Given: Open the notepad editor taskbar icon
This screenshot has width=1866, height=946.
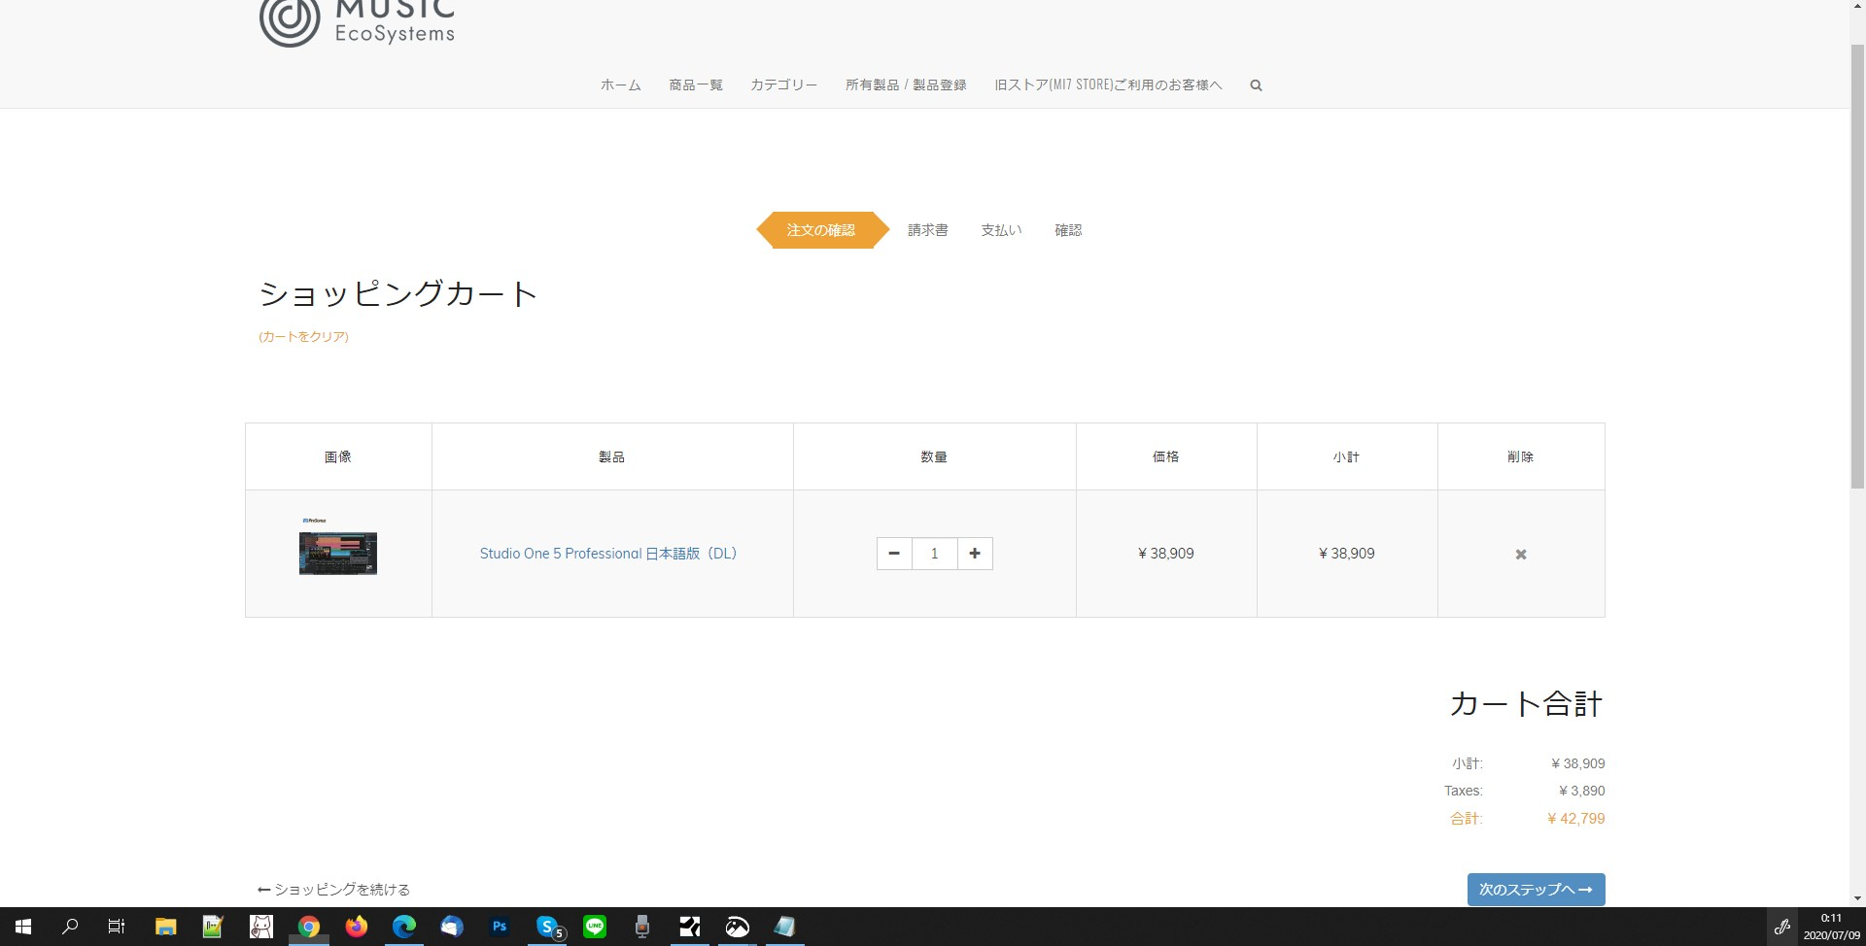Looking at the screenshot, I should pyautogui.click(x=213, y=927).
